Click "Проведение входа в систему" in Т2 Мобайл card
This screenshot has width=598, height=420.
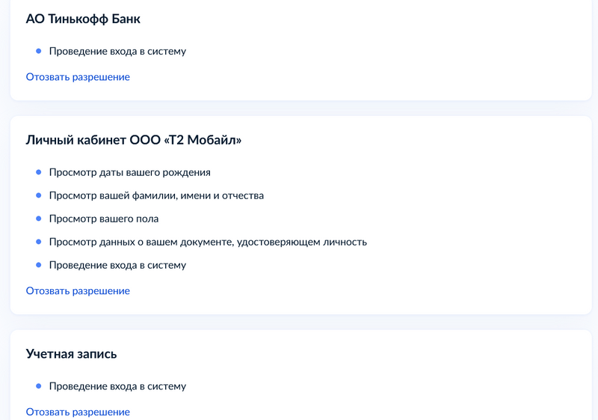(x=117, y=265)
